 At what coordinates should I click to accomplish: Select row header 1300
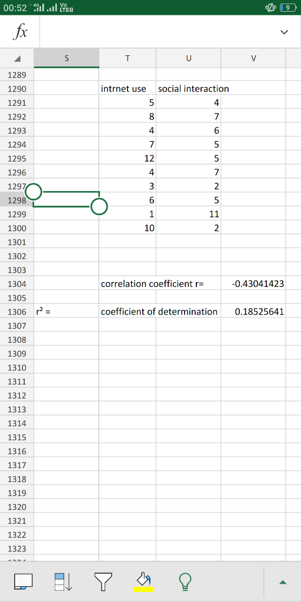point(17,229)
